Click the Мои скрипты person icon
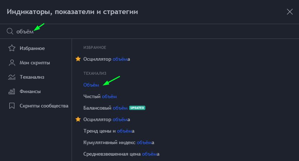Viewport: 299px width, 161px height. pos(12,63)
